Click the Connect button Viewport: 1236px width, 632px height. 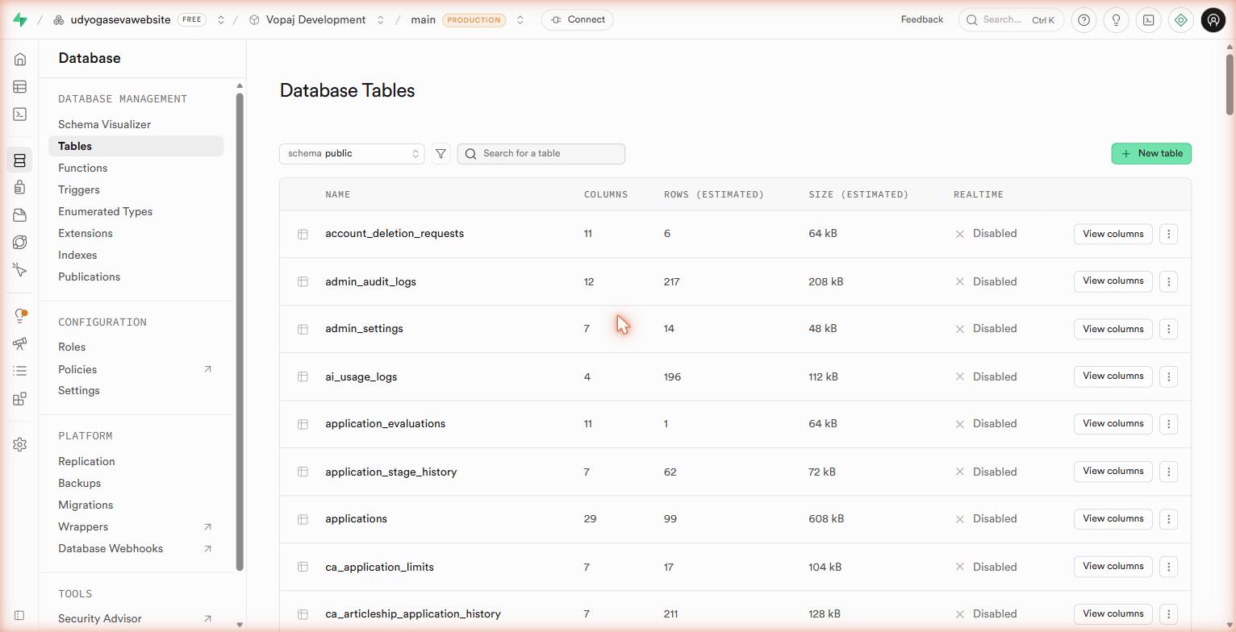(578, 19)
